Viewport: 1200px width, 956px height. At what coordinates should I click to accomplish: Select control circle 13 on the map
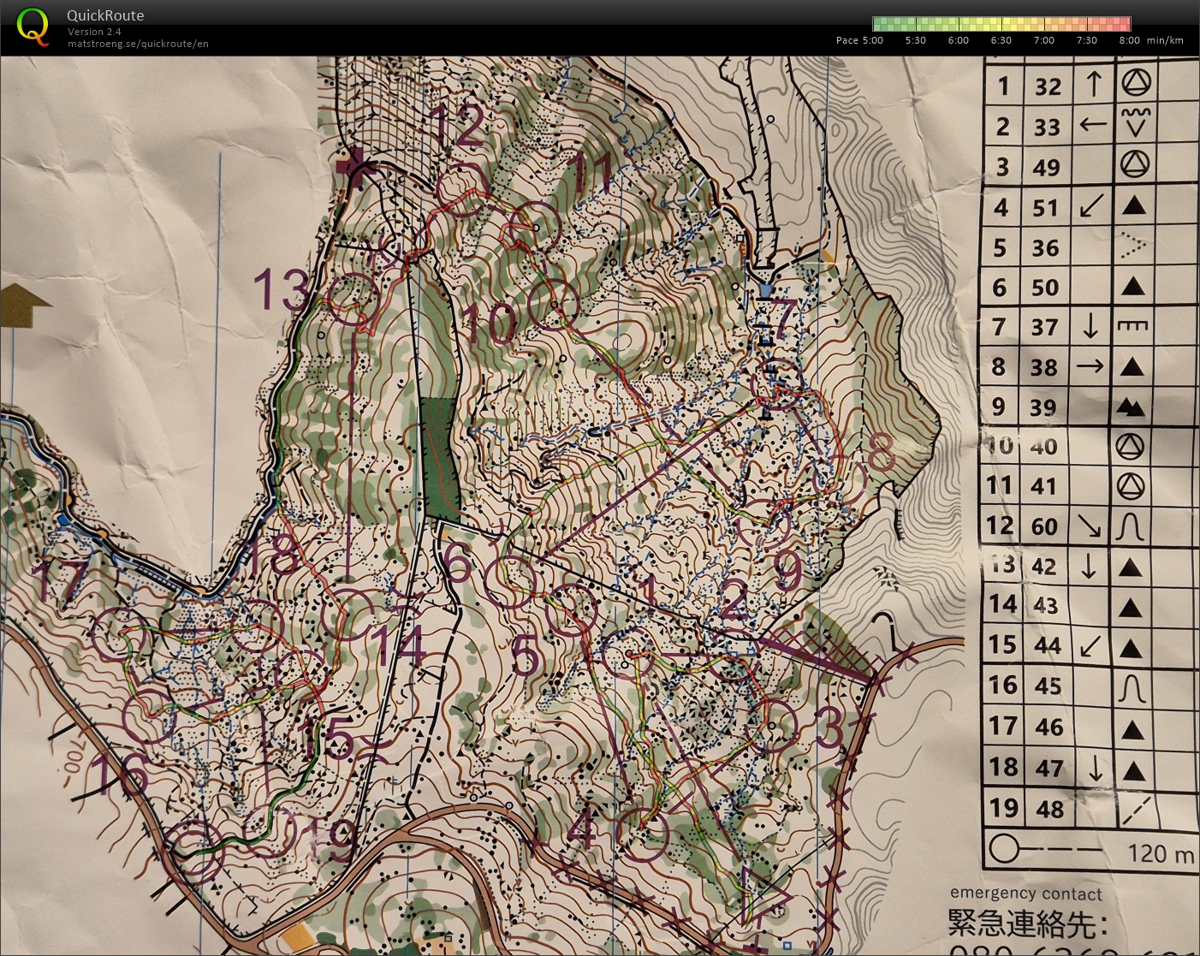click(x=353, y=299)
